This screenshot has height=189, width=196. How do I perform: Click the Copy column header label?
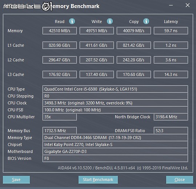pos(134,22)
